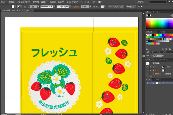Click the fill swatch in the Appearance panel
Image resolution: width=173 pixels, height=115 pixels.
[x=163, y=70]
